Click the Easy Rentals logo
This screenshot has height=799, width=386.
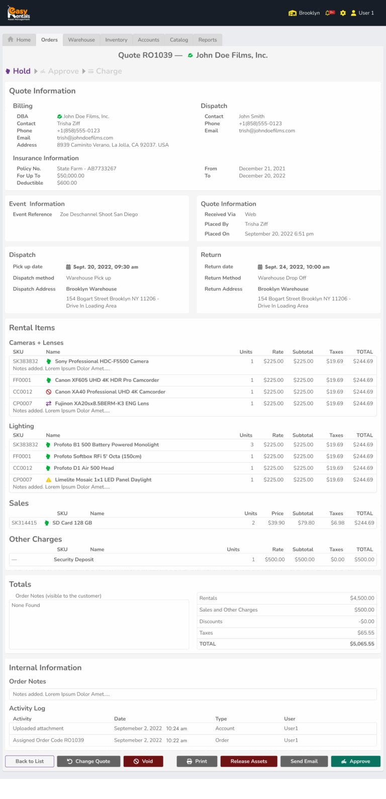tap(19, 13)
